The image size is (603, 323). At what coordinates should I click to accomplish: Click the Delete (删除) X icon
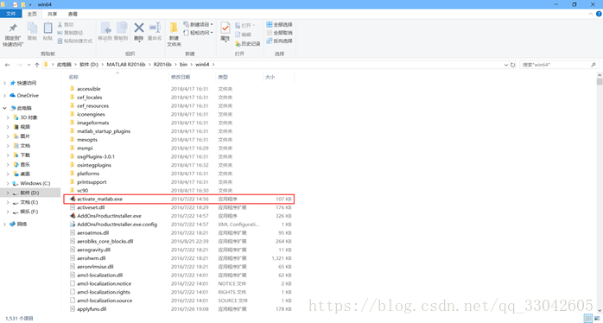click(x=139, y=28)
